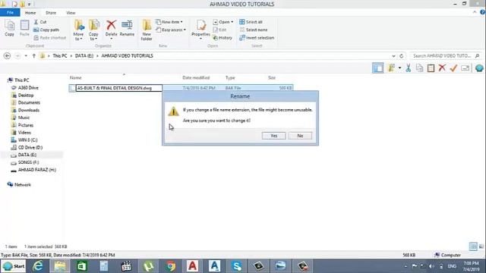Open AHMAD FARAZ (H:) drive
486x273 pixels.
[x=37, y=170]
